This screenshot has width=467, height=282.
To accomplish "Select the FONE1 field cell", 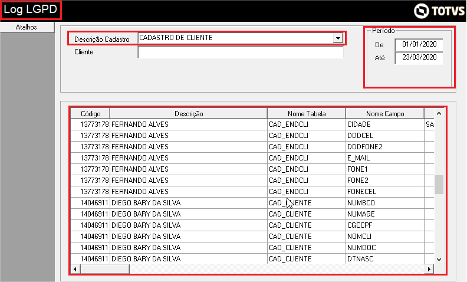I will pyautogui.click(x=385, y=169).
